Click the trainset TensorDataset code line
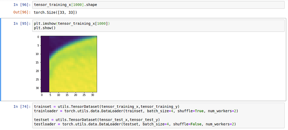The image size is (288, 130). coord(106,107)
